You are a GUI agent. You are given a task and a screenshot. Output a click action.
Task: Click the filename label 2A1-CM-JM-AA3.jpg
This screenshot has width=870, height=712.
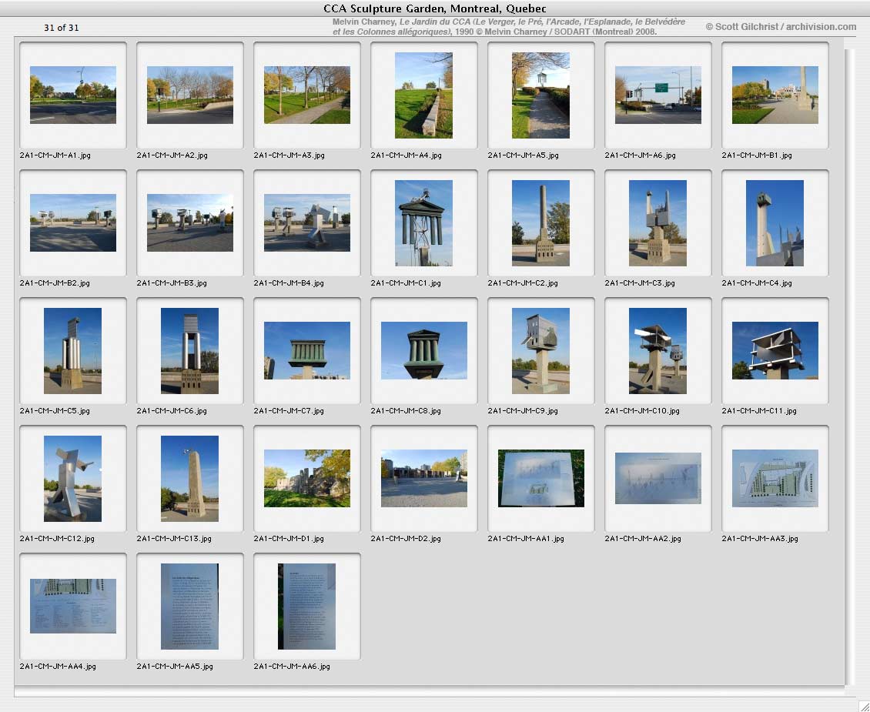coord(760,539)
